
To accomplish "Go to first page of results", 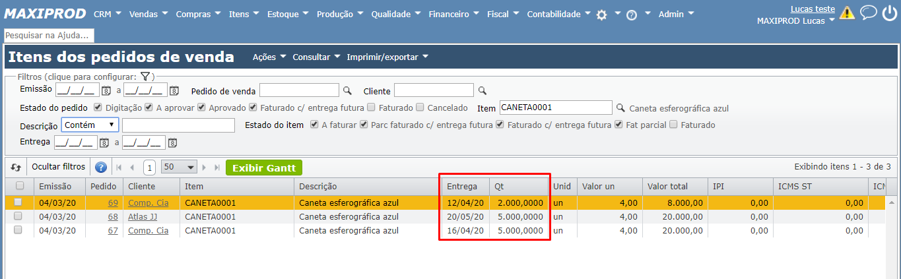I will point(119,168).
